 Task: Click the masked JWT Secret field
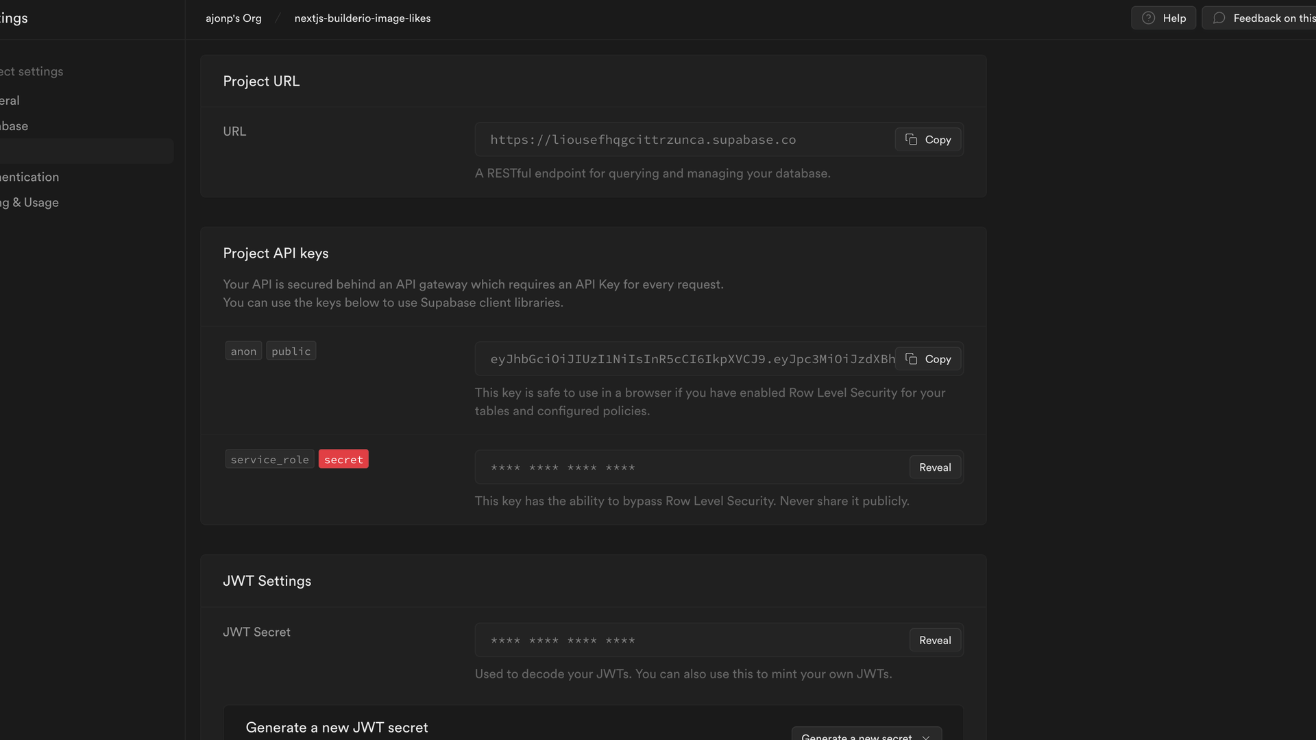[x=685, y=640]
